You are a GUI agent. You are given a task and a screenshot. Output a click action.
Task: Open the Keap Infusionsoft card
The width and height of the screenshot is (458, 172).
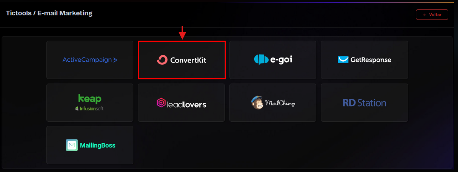tap(90, 103)
